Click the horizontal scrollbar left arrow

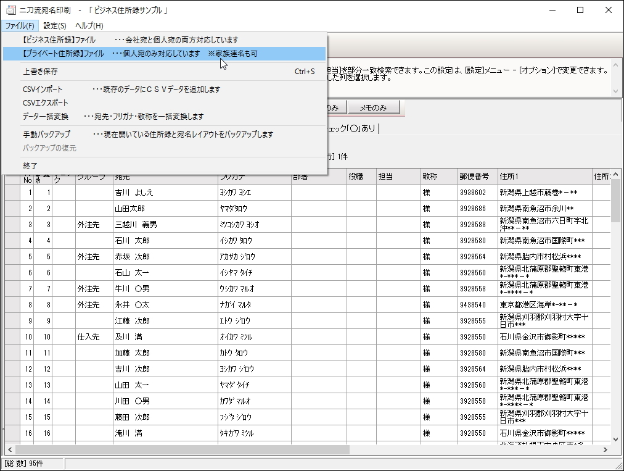pyautogui.click(x=10, y=449)
